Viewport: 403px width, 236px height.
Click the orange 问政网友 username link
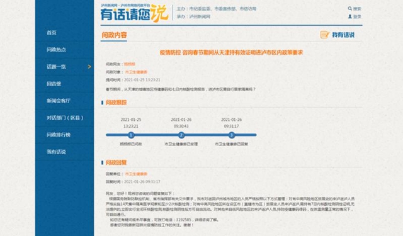(x=130, y=64)
